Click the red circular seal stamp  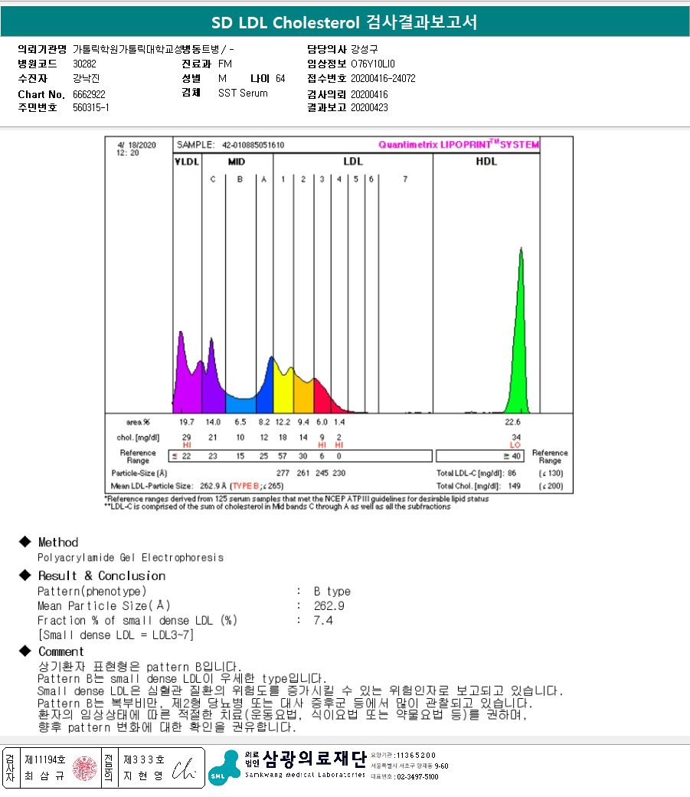[x=85, y=768]
